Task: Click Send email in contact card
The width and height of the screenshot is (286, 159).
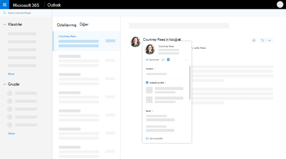Action: (152, 60)
